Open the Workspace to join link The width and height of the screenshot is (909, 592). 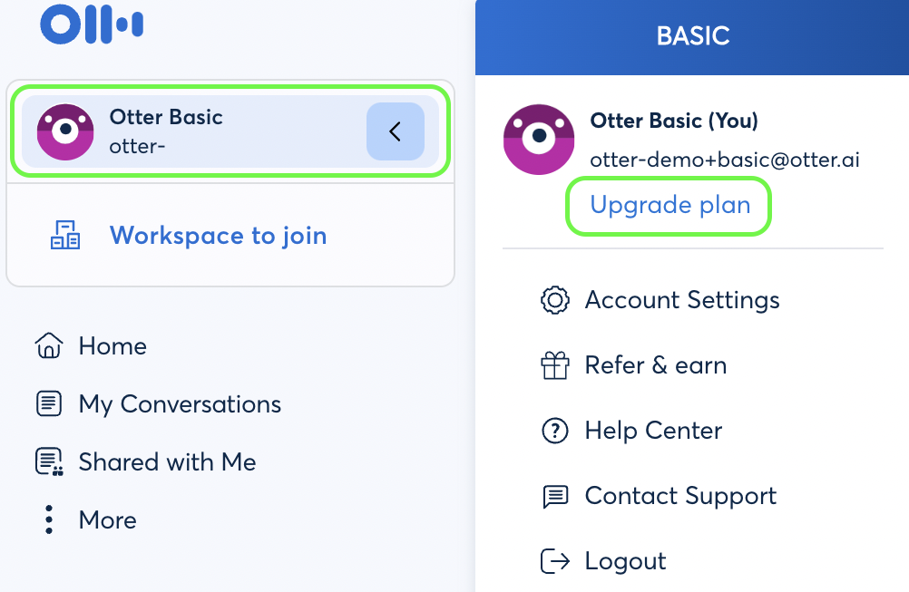[x=218, y=236]
